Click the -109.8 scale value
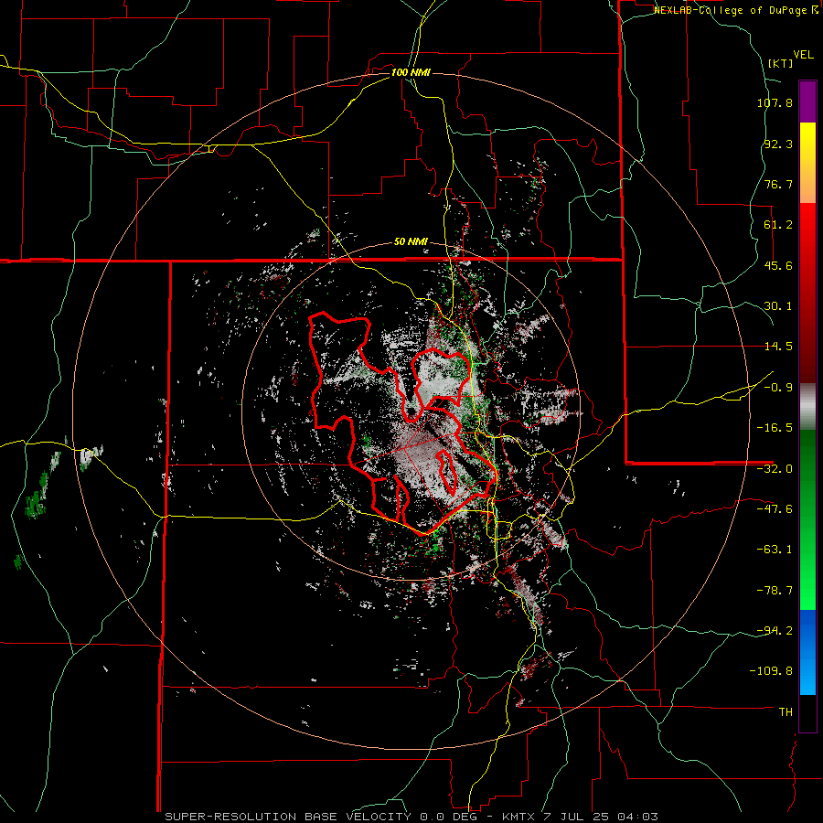 (771, 671)
